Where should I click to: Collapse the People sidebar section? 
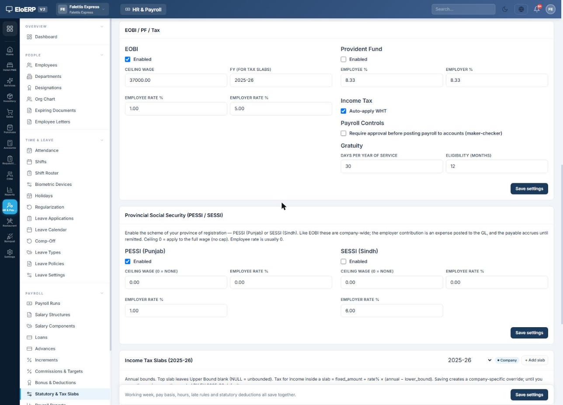click(102, 55)
